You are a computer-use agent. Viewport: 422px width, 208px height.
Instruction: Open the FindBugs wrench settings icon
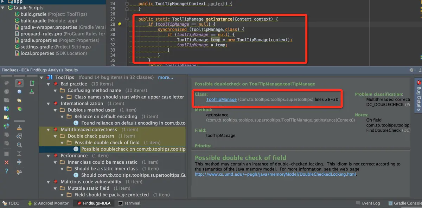(19, 172)
